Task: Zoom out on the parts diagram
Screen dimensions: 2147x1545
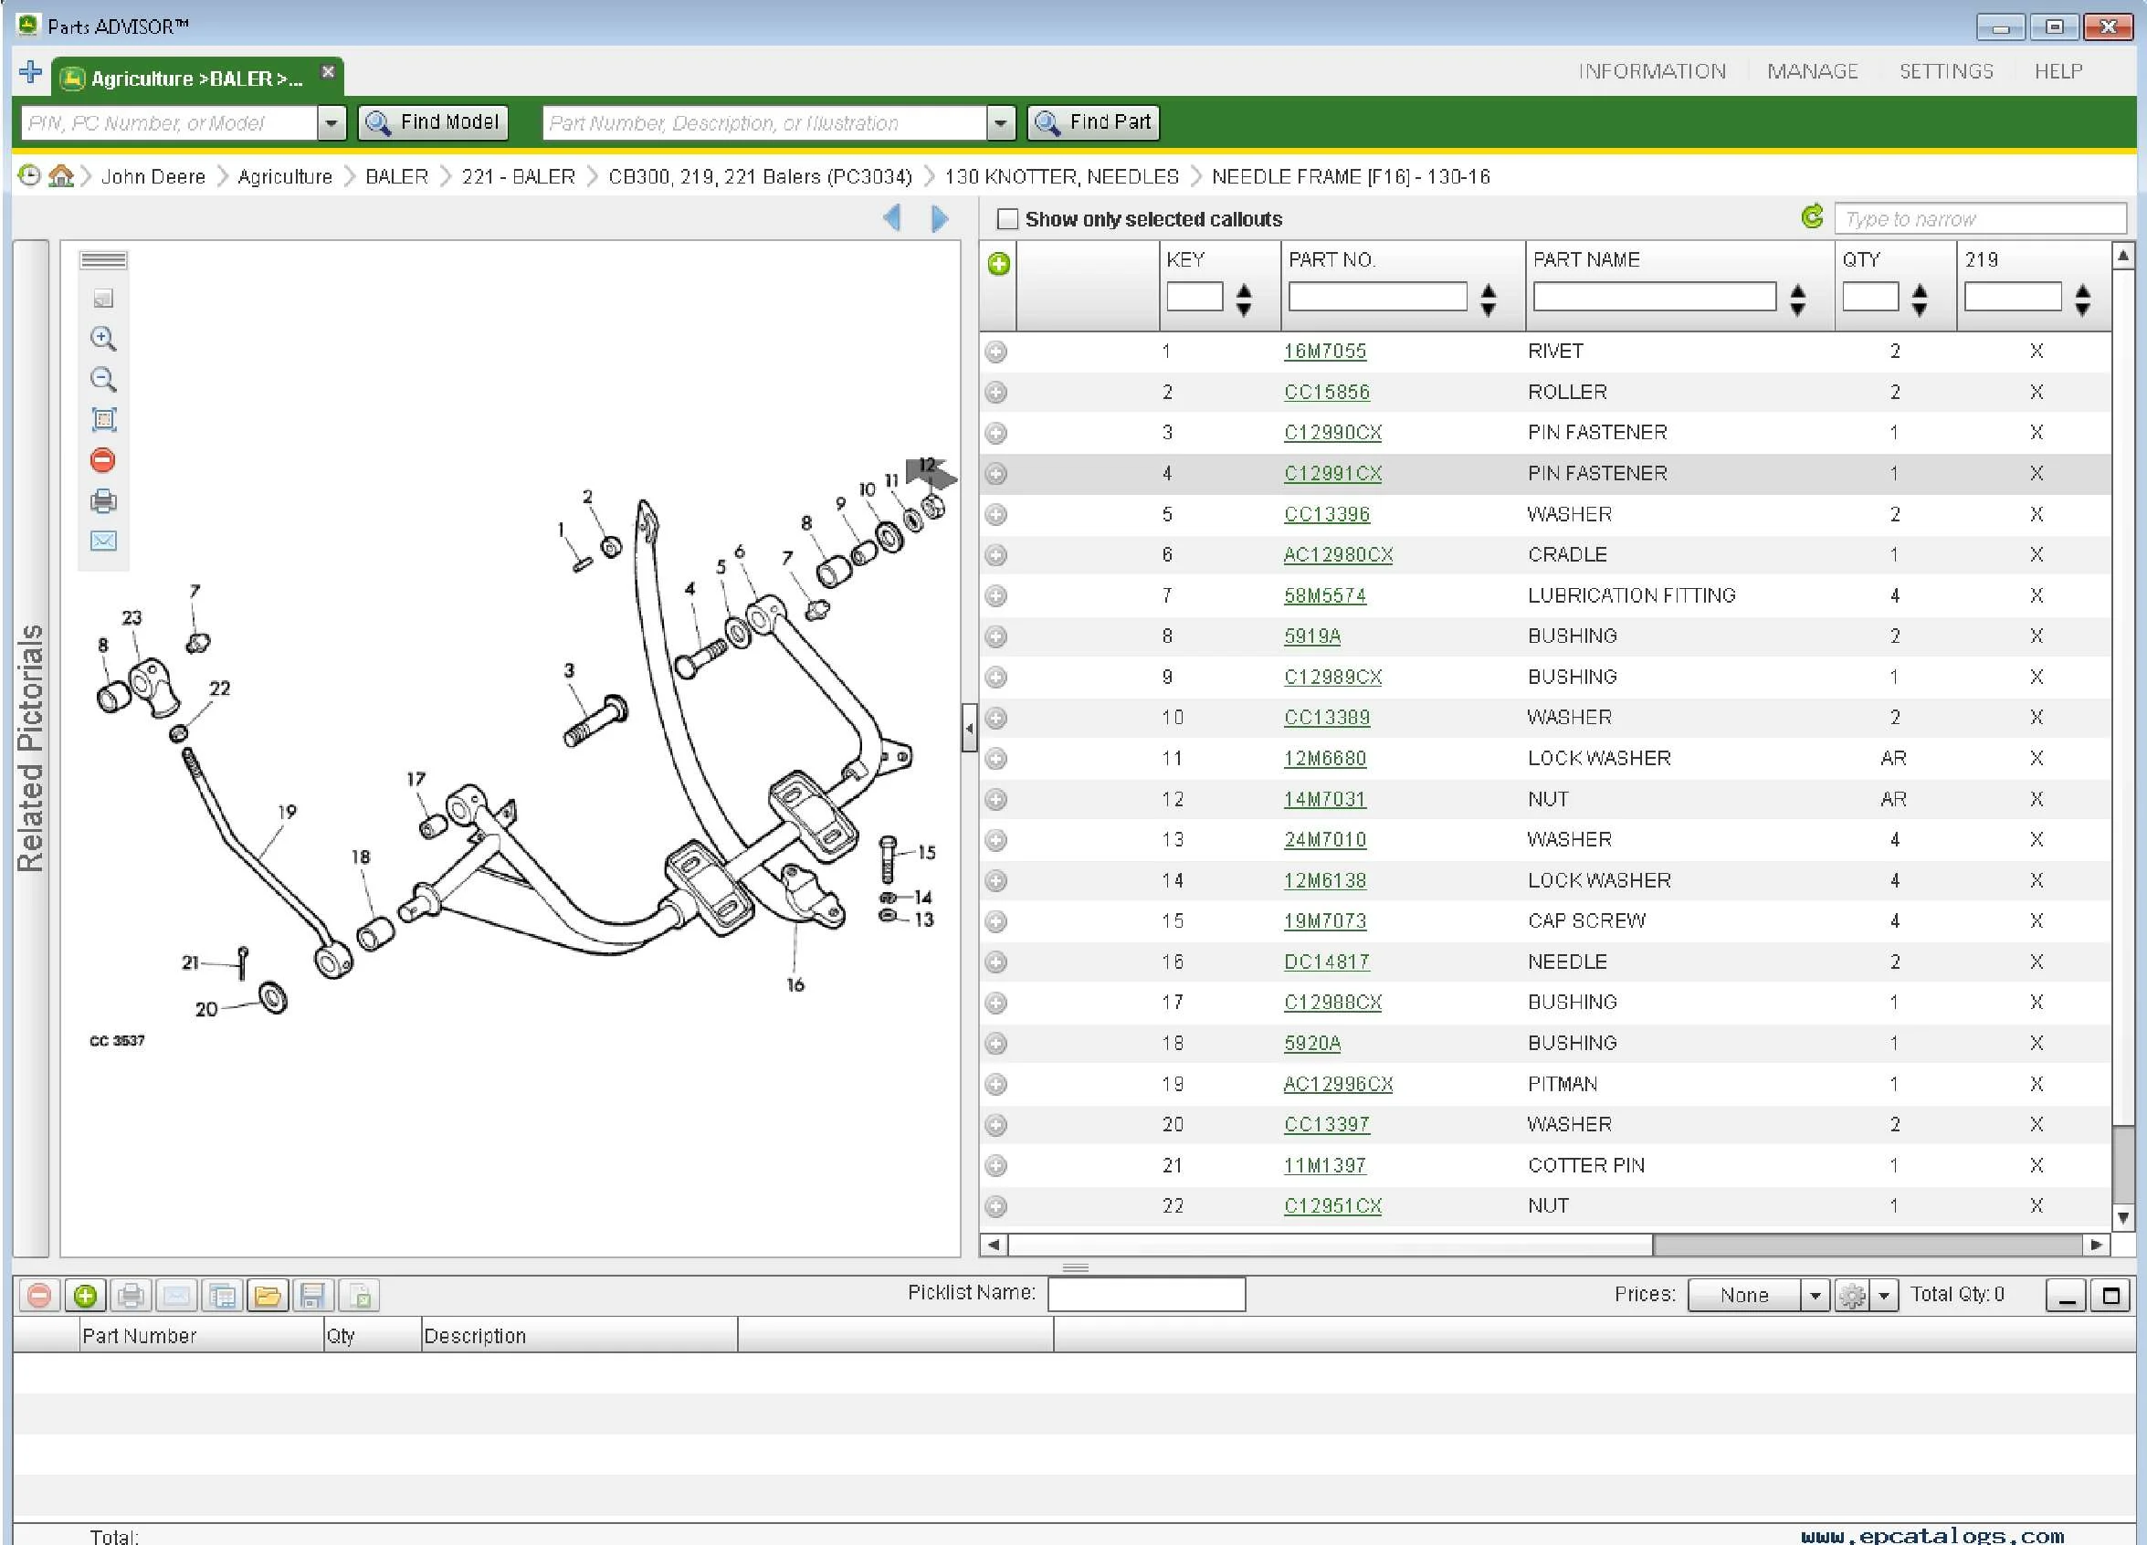Action: [103, 380]
